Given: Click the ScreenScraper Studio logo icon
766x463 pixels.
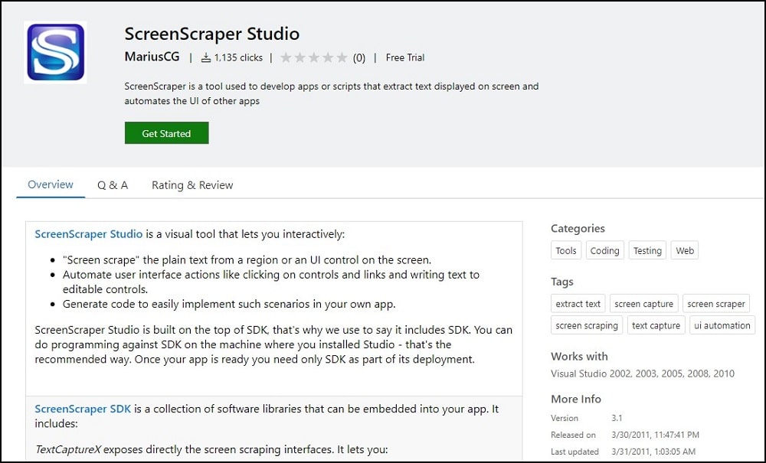Looking at the screenshot, I should pos(55,52).
